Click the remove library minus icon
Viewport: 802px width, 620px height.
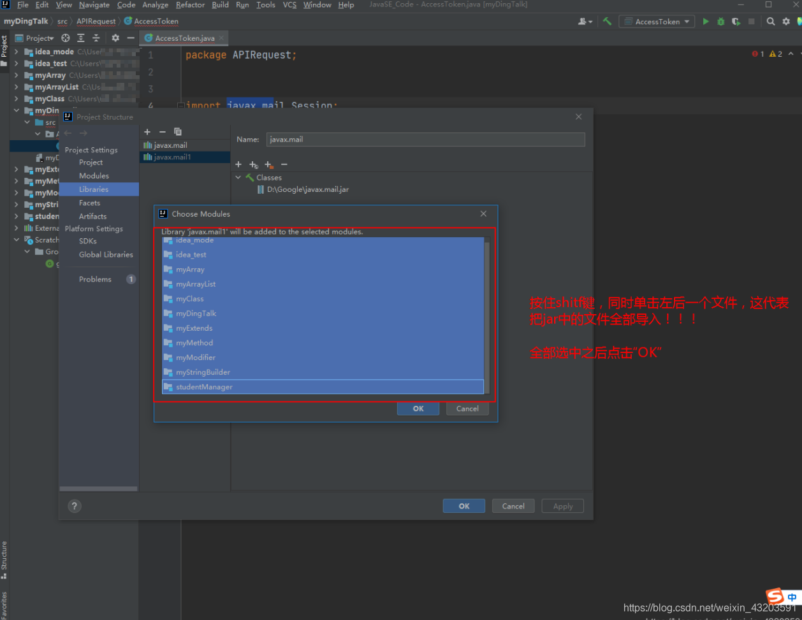point(163,132)
